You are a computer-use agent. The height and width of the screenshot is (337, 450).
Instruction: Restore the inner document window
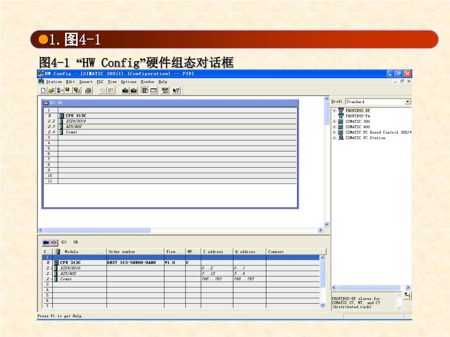pyautogui.click(x=402, y=81)
